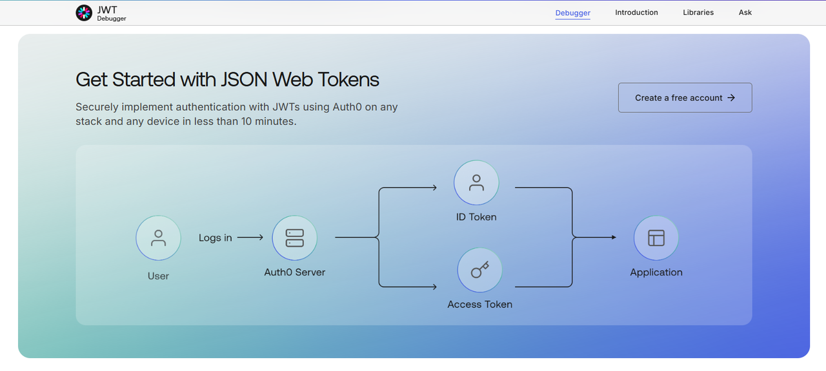
Task: Open the Debugger tab
Action: coord(573,13)
